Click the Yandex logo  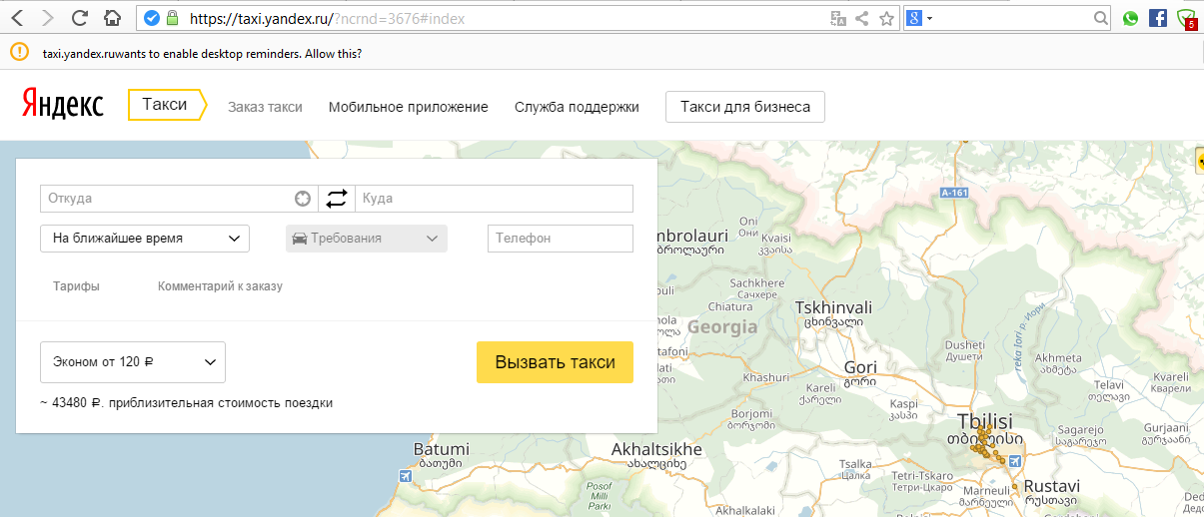pyautogui.click(x=62, y=105)
